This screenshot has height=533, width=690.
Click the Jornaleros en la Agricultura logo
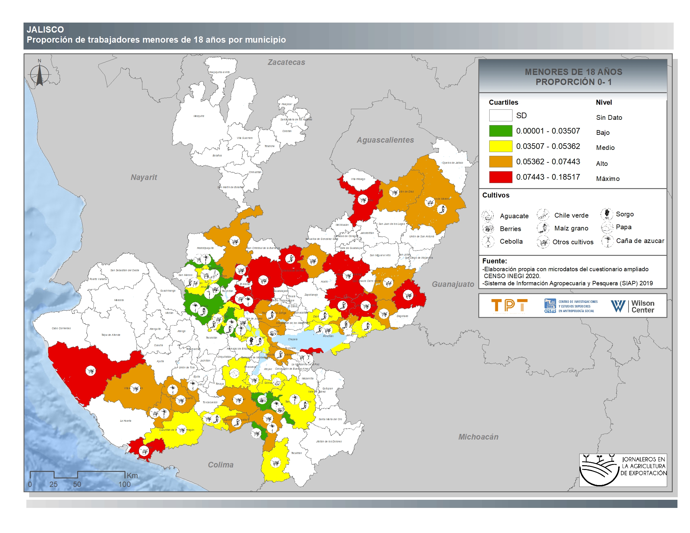pyautogui.click(x=623, y=470)
